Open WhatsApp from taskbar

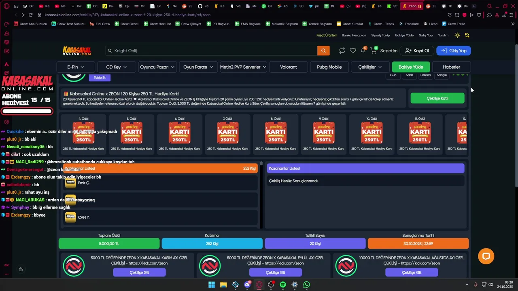tap(306, 285)
